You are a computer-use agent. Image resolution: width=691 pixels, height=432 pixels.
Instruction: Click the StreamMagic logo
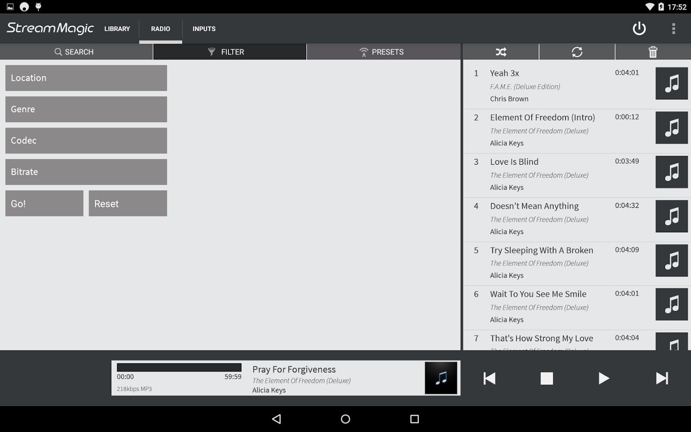point(50,28)
